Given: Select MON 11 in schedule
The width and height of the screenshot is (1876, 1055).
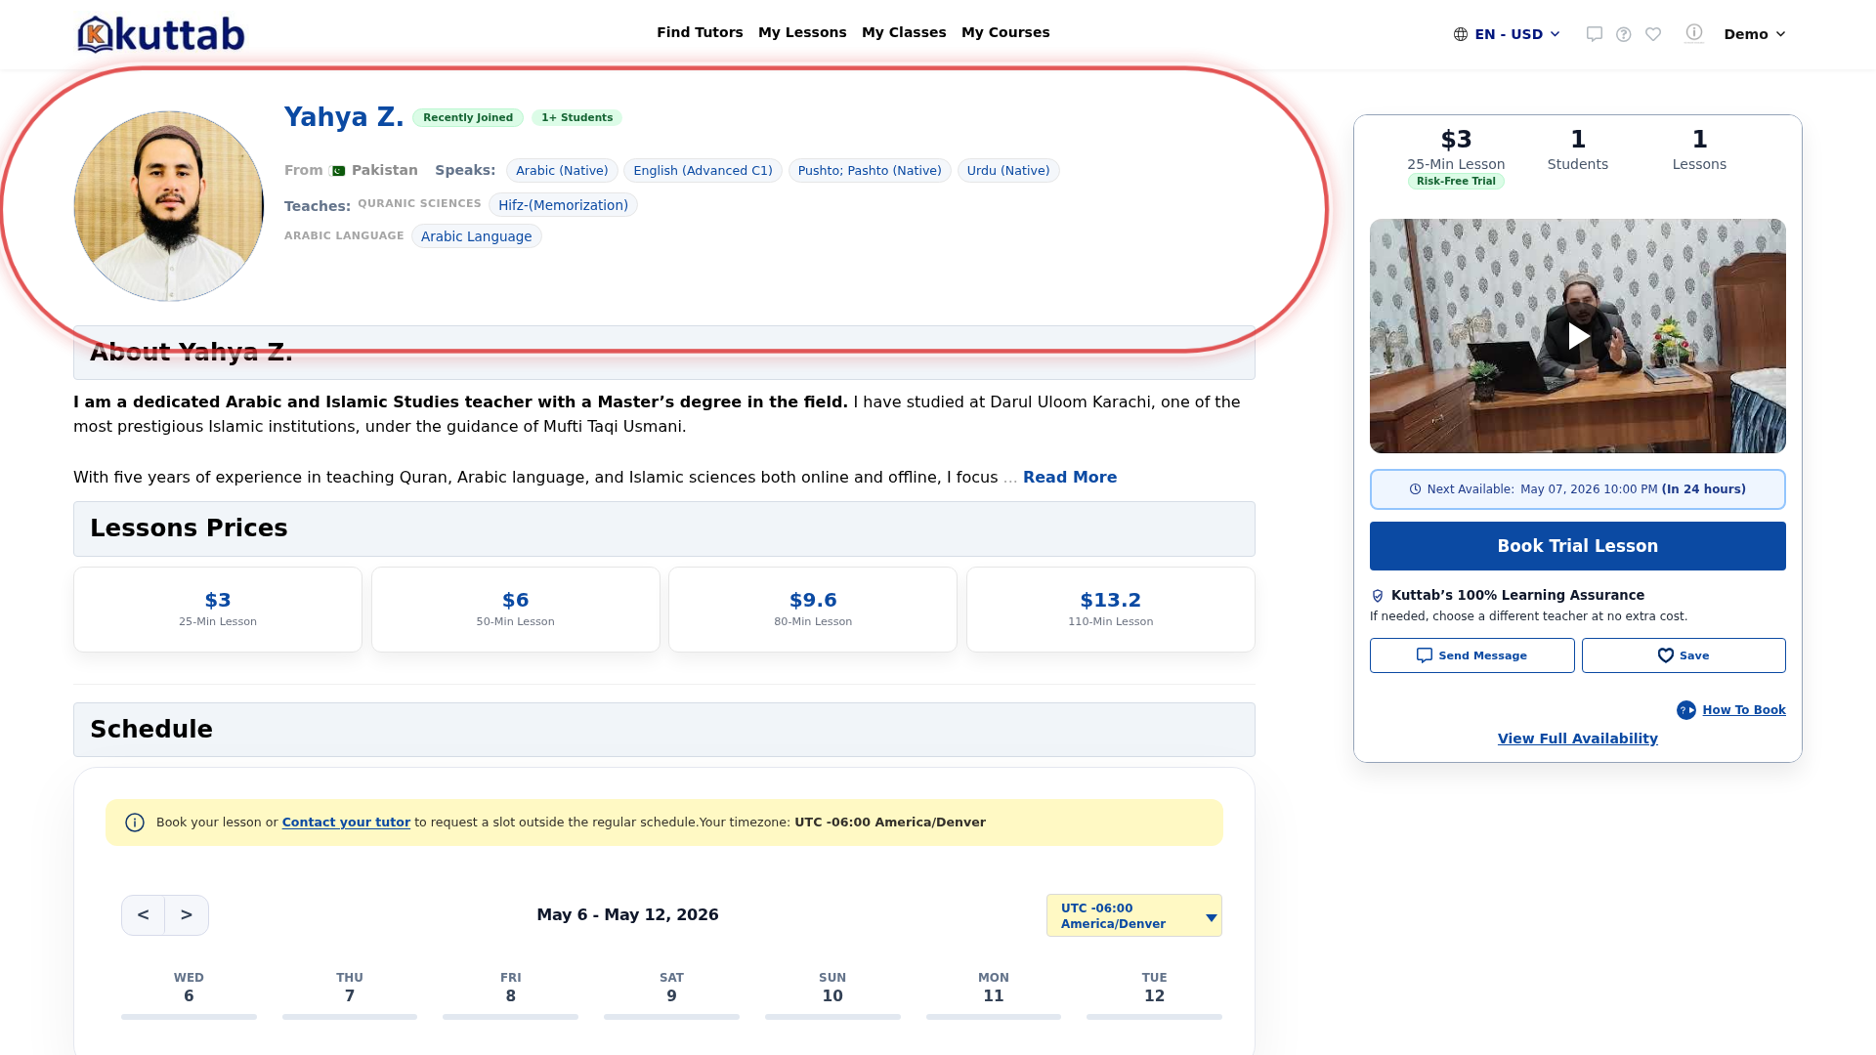Looking at the screenshot, I should pos(994,994).
